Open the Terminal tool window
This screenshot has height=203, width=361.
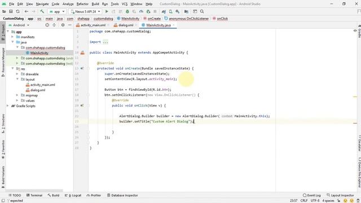(34, 195)
